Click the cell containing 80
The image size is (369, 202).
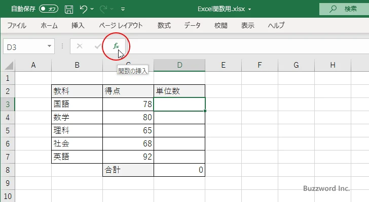point(128,117)
